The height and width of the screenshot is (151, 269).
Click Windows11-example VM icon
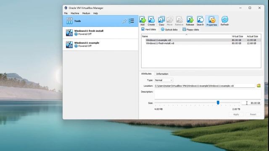point(69,44)
